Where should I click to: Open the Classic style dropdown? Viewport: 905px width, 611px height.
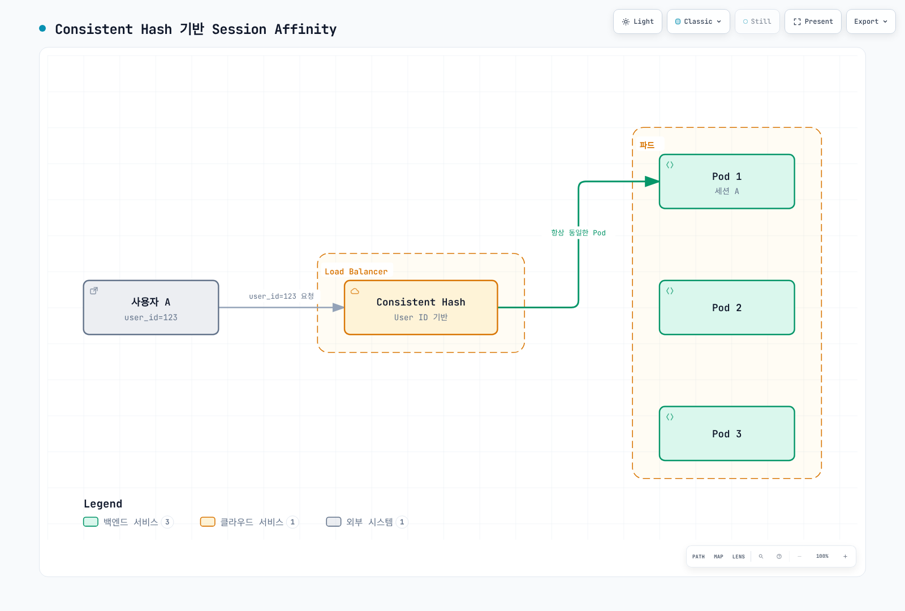699,21
